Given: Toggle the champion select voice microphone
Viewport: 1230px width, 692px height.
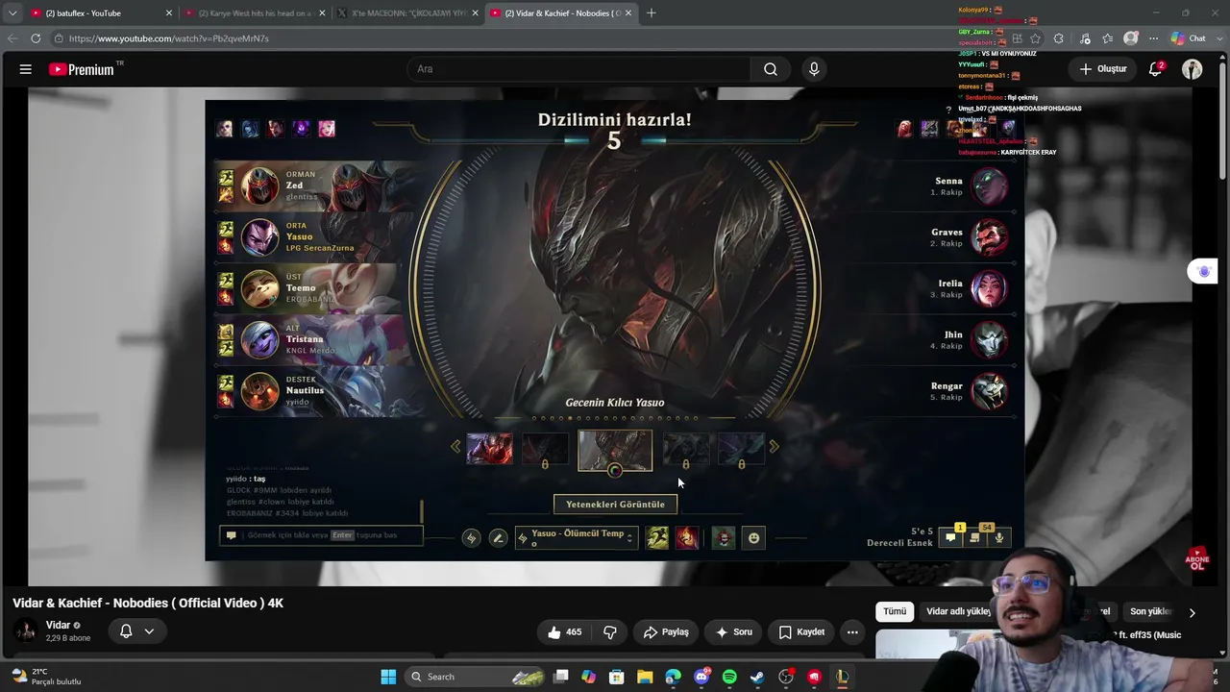Looking at the screenshot, I should [x=999, y=538].
